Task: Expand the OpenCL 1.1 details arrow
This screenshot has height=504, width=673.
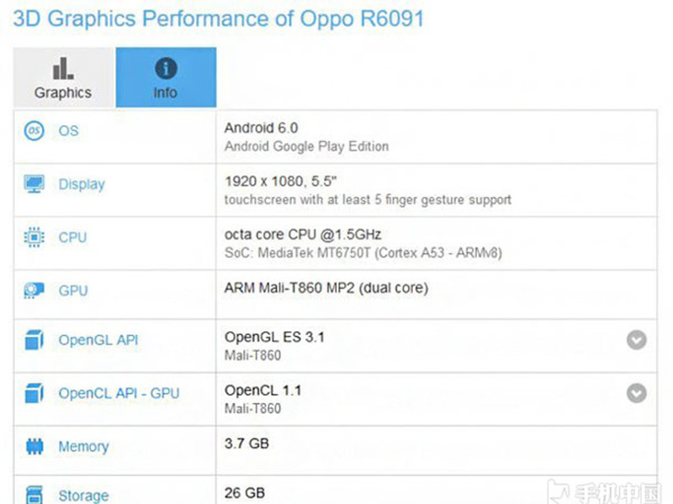Action: point(637,393)
